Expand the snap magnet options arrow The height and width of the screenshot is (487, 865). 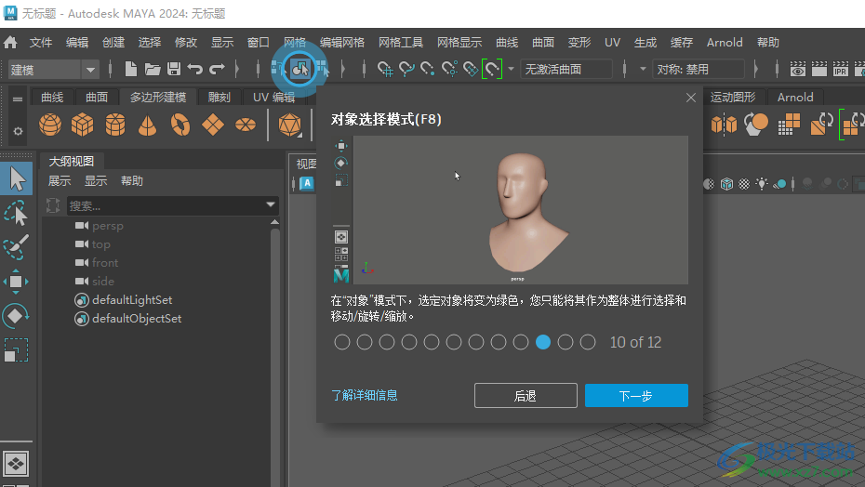(x=511, y=69)
